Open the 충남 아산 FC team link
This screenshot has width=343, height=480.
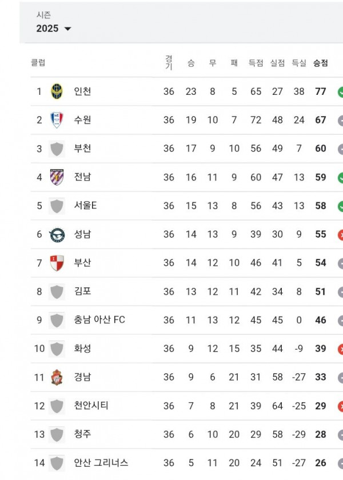pos(99,320)
